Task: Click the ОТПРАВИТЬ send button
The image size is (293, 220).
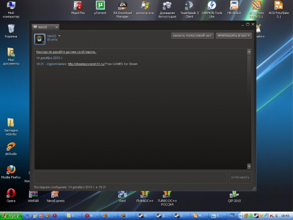Action: 240,177
